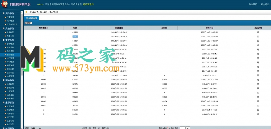Image resolution: width=271 pixels, height=129 pixels.
Task: Select 充值配置 menu item
Action: point(10,32)
